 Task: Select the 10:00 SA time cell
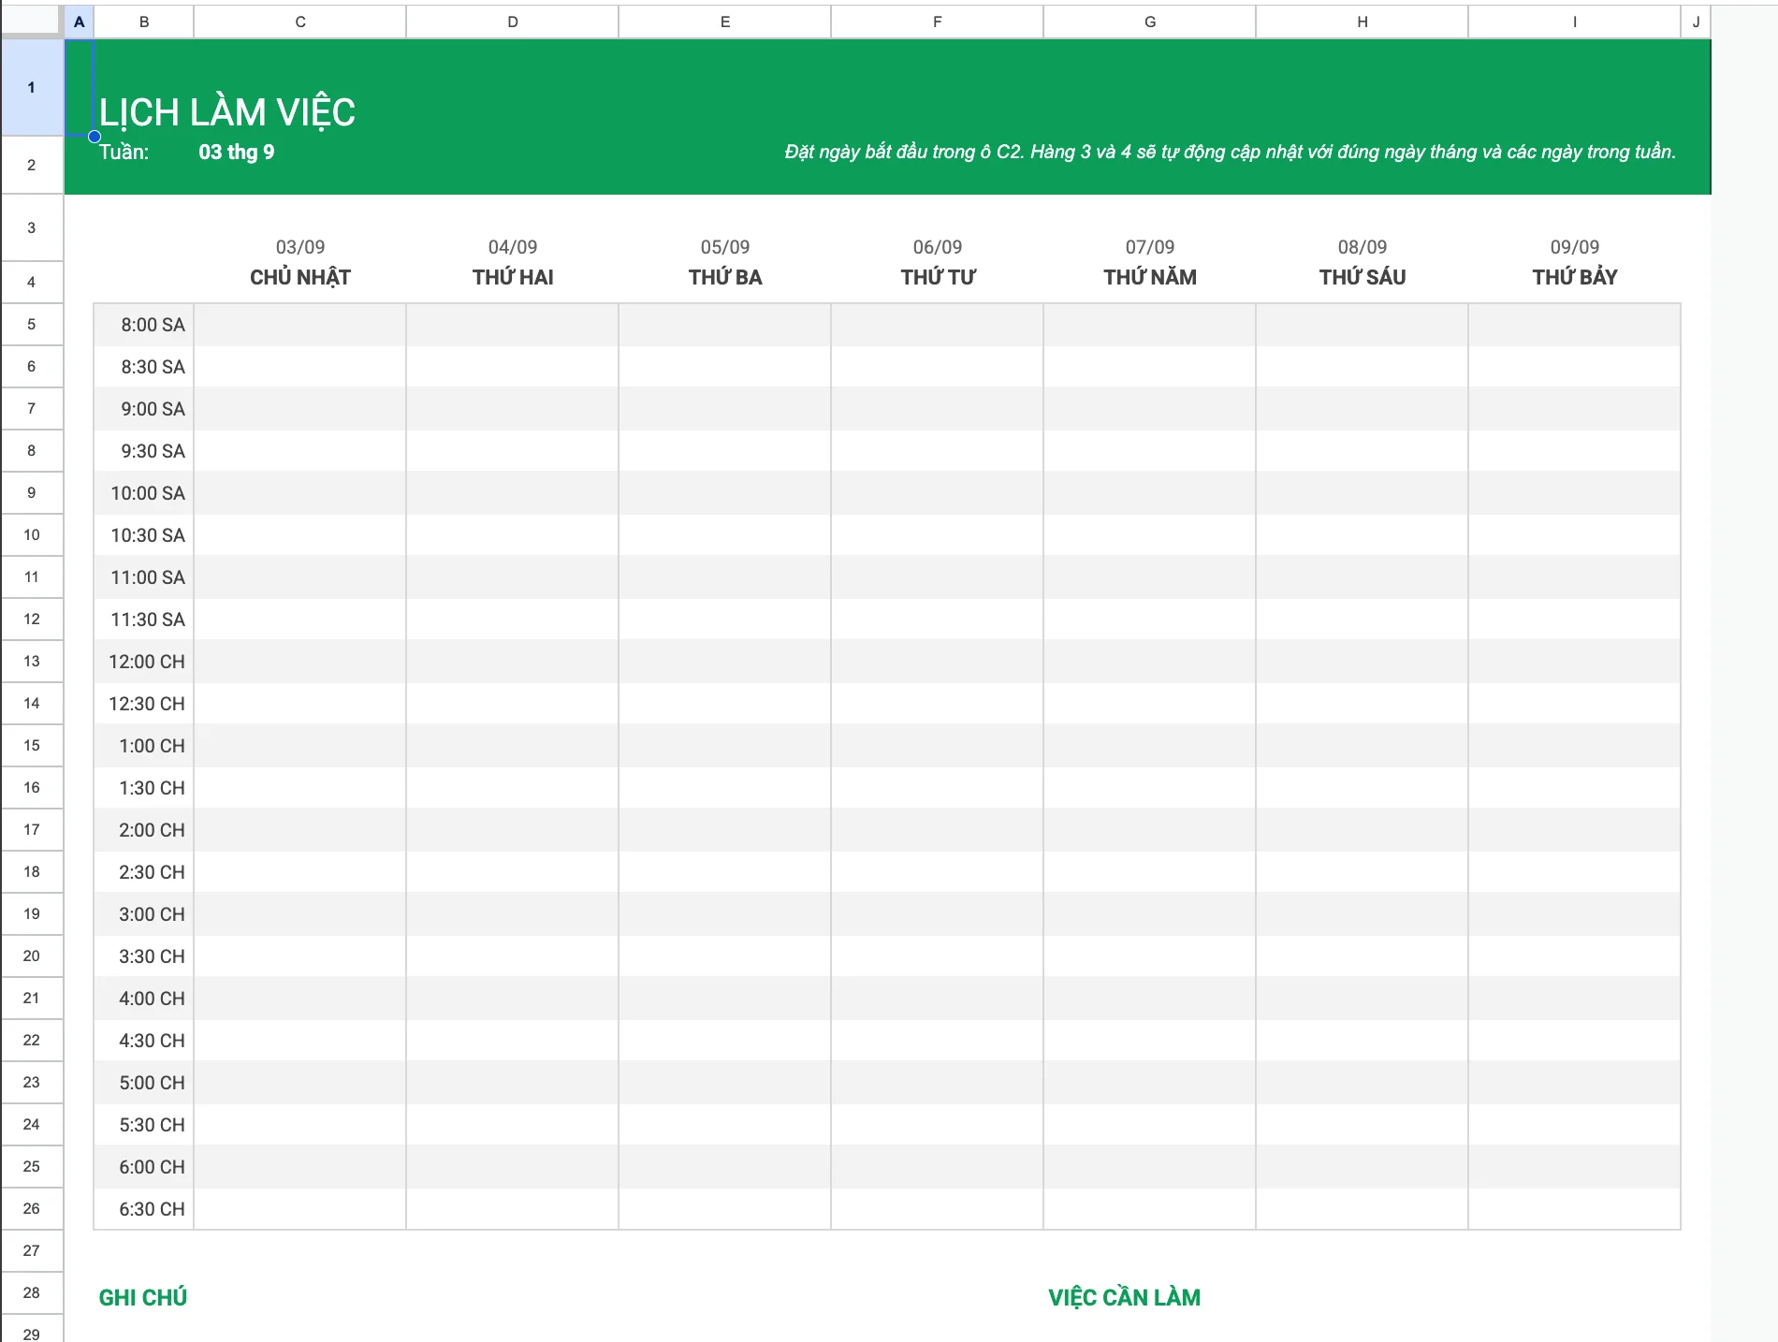144,493
